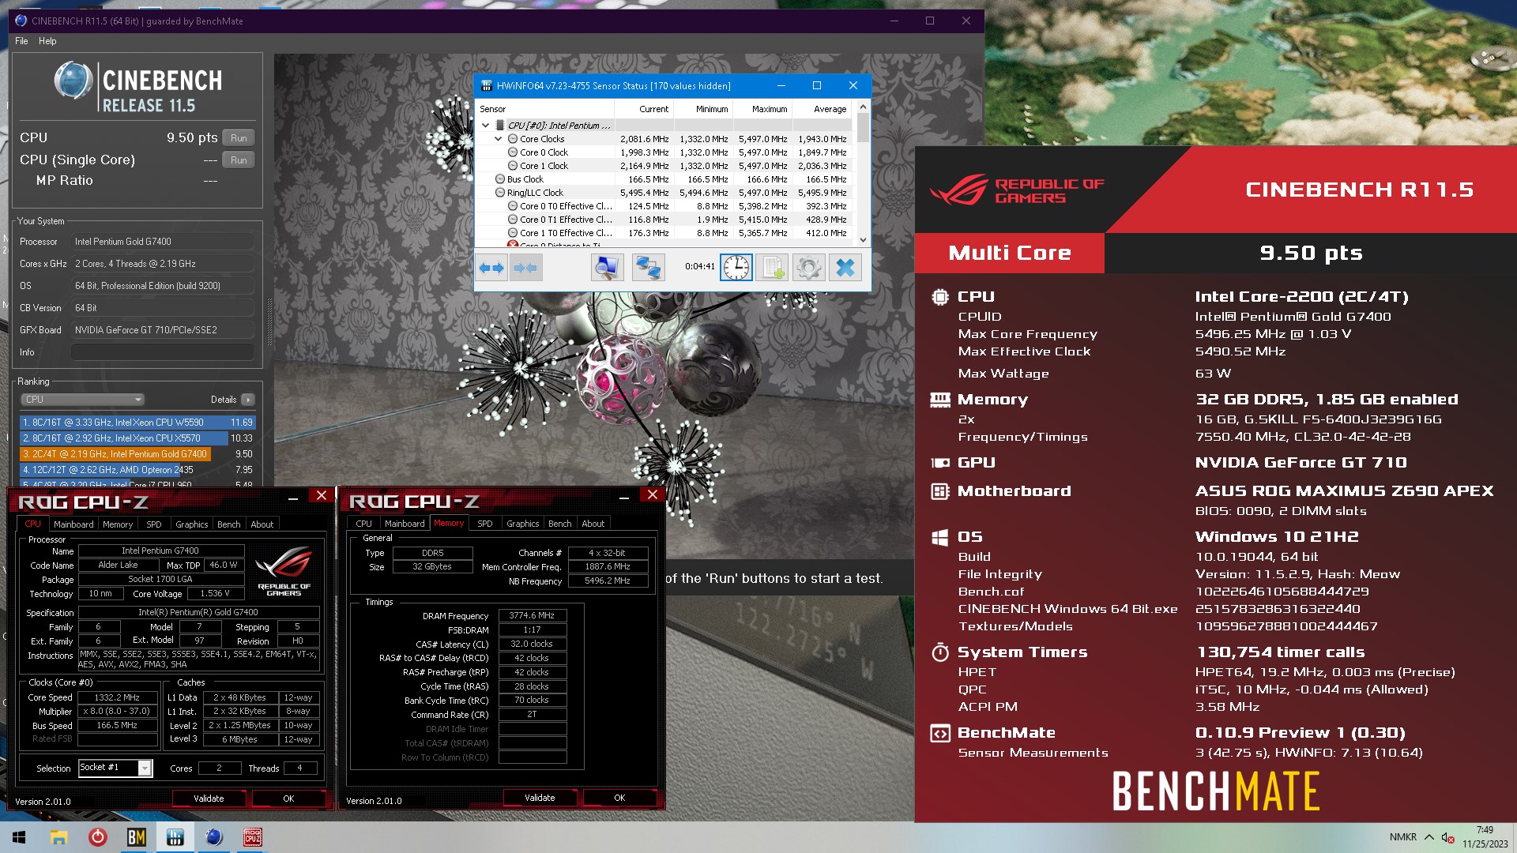Click red power button taskbar icon

click(97, 837)
